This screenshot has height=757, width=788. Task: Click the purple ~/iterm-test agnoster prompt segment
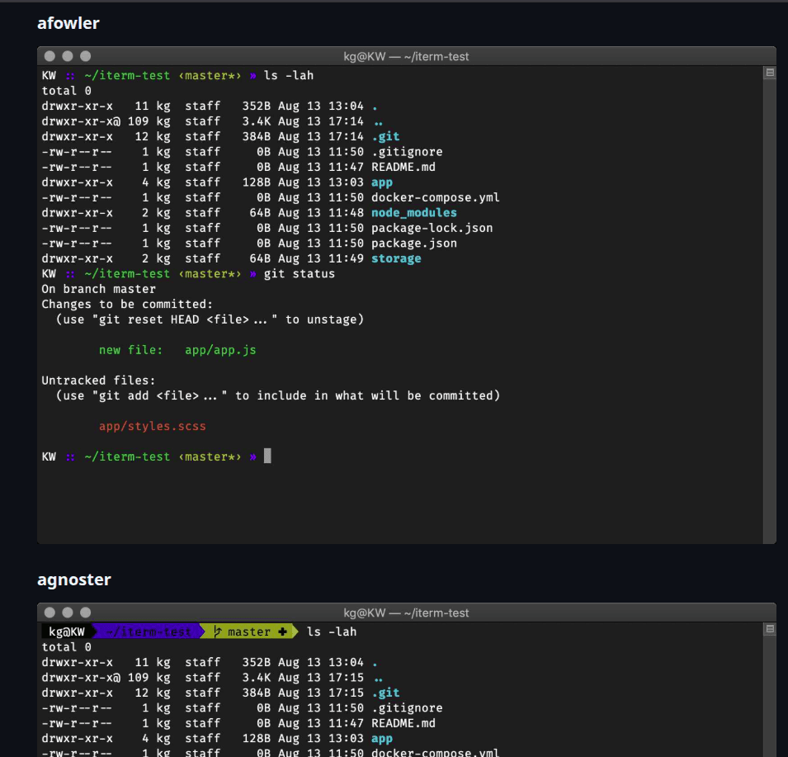coord(149,632)
